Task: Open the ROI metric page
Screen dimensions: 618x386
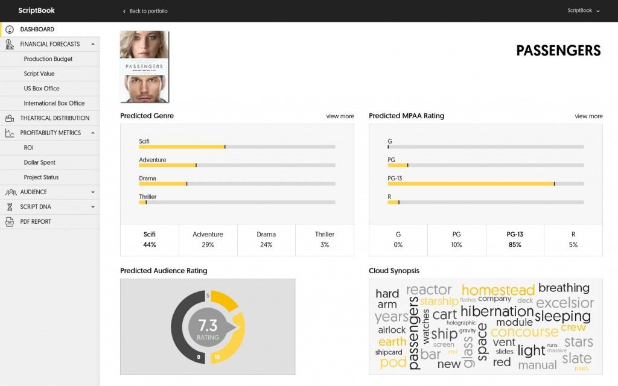Action: click(x=50, y=148)
